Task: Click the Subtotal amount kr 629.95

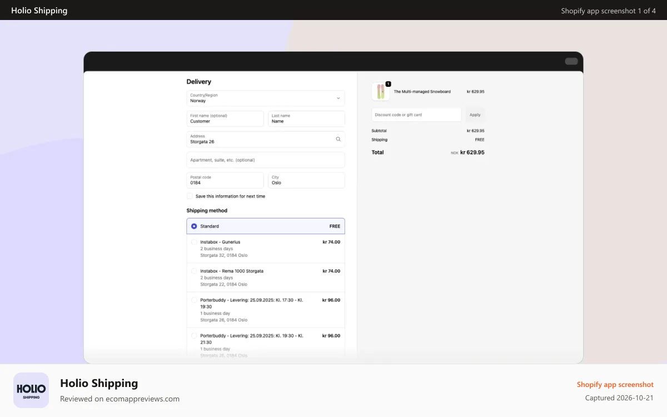Action: (x=476, y=131)
